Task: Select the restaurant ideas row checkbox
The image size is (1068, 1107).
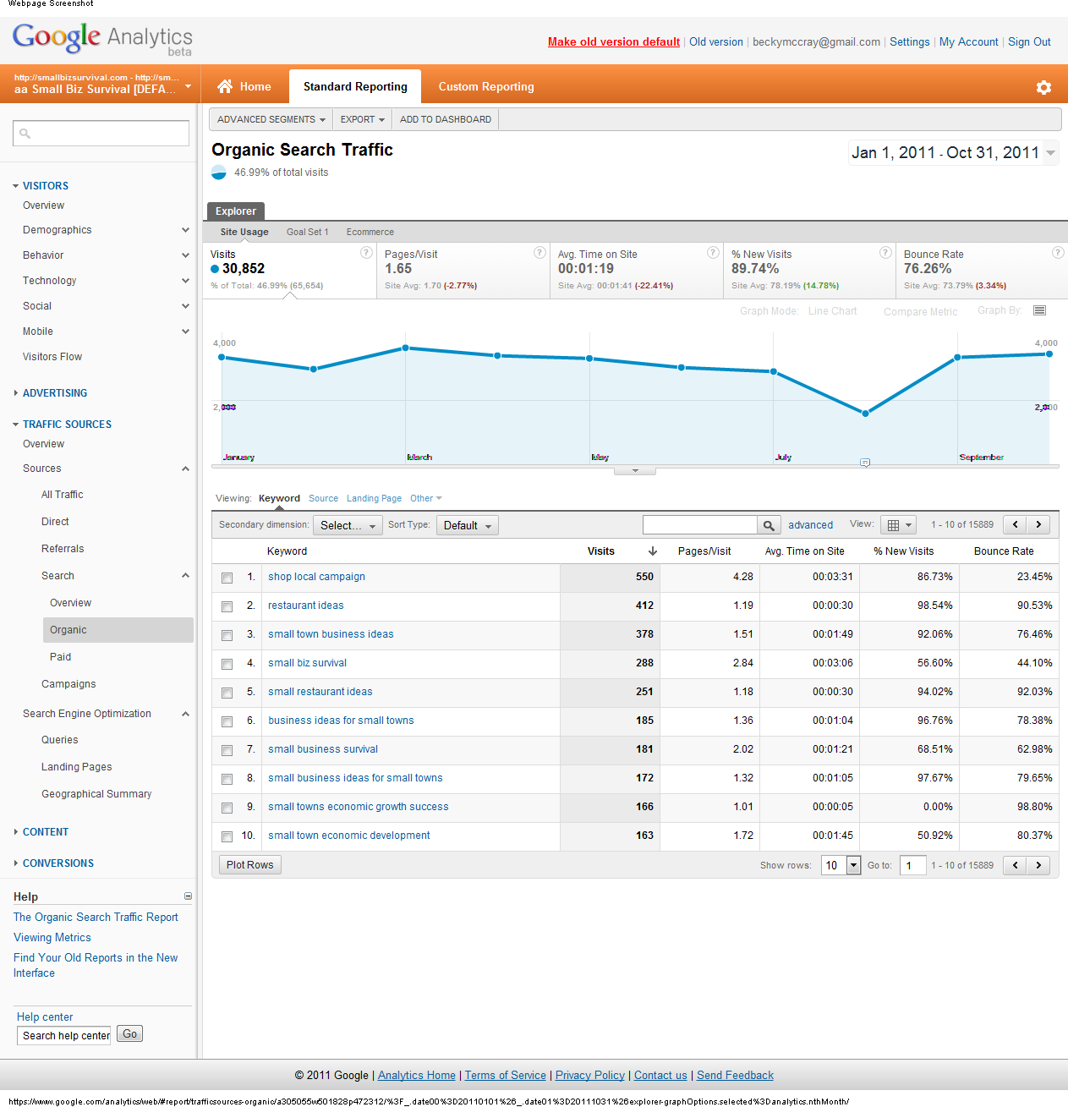Action: pos(227,606)
